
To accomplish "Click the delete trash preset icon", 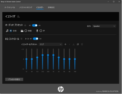I will tap(82, 44).
